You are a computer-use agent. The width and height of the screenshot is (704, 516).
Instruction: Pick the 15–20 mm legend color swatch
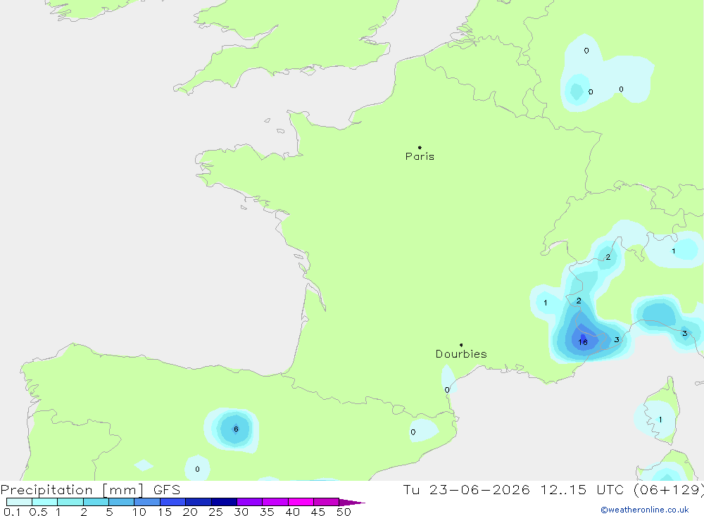[173, 502]
